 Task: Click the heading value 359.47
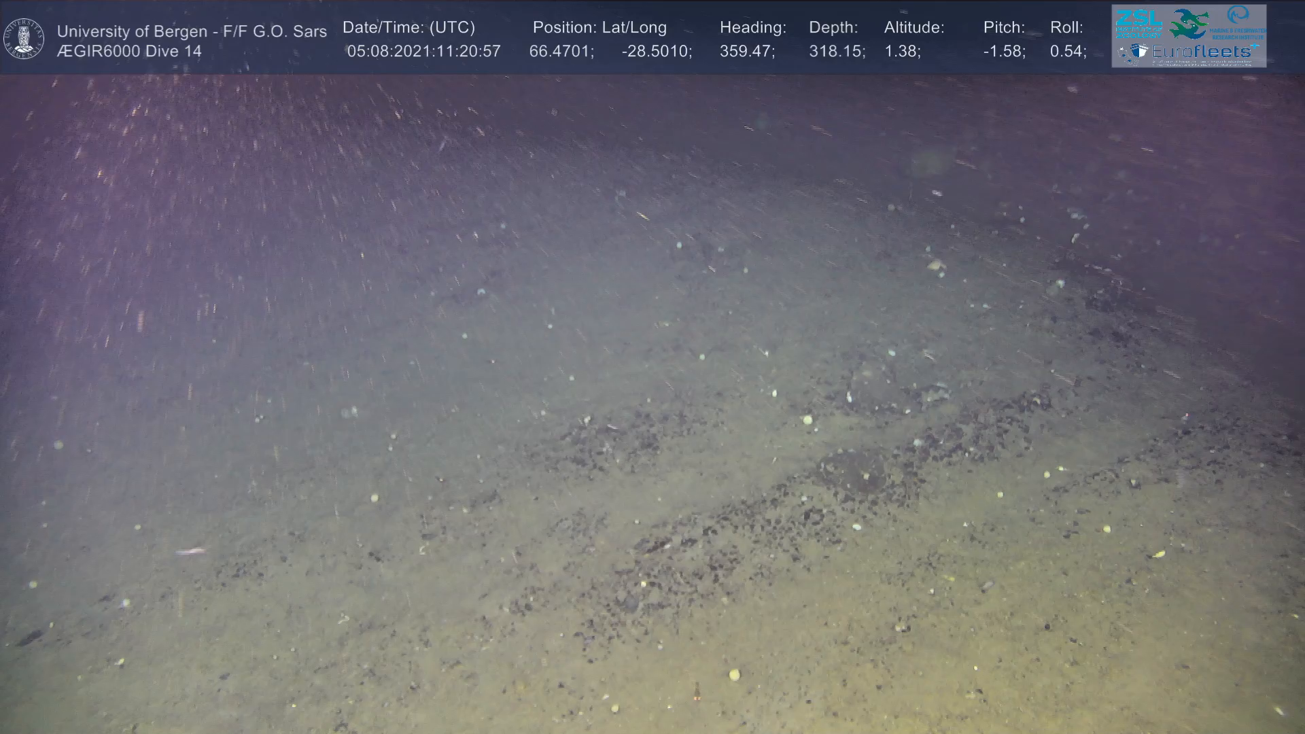[x=746, y=52]
